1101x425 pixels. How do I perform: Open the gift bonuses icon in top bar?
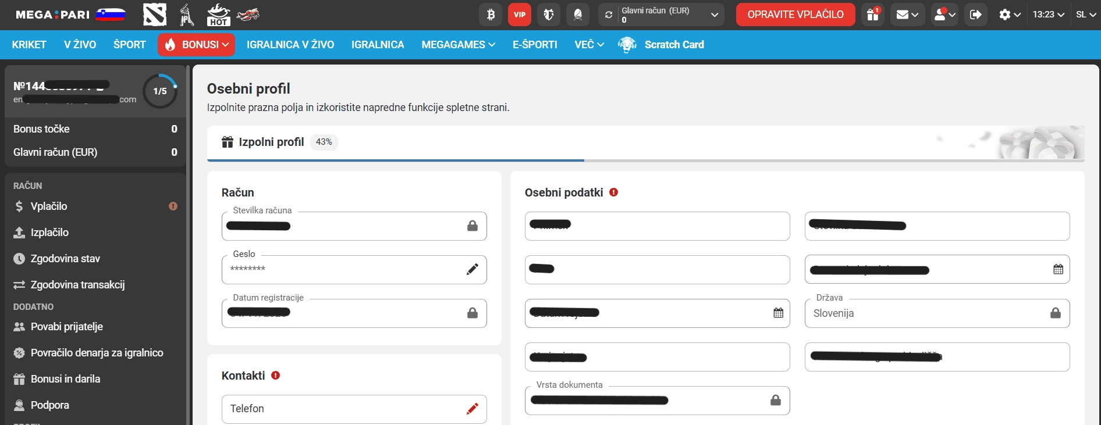click(872, 15)
